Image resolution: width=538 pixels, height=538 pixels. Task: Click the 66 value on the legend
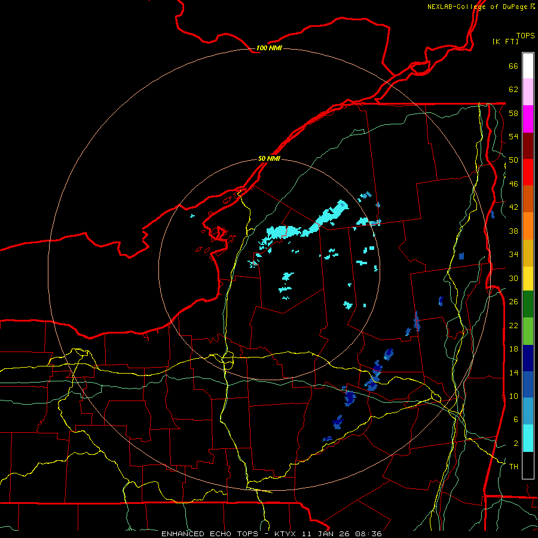513,66
